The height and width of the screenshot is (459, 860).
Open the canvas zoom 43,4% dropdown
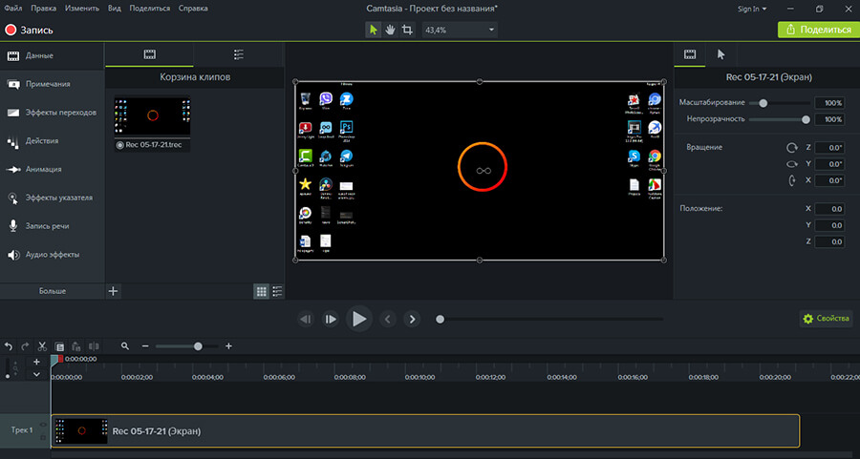pos(459,30)
